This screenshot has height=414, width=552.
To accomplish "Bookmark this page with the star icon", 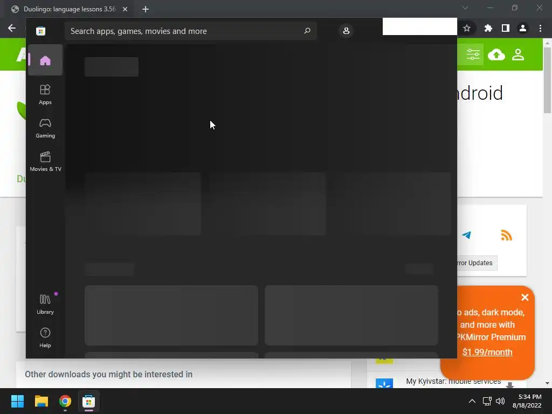I will [467, 28].
